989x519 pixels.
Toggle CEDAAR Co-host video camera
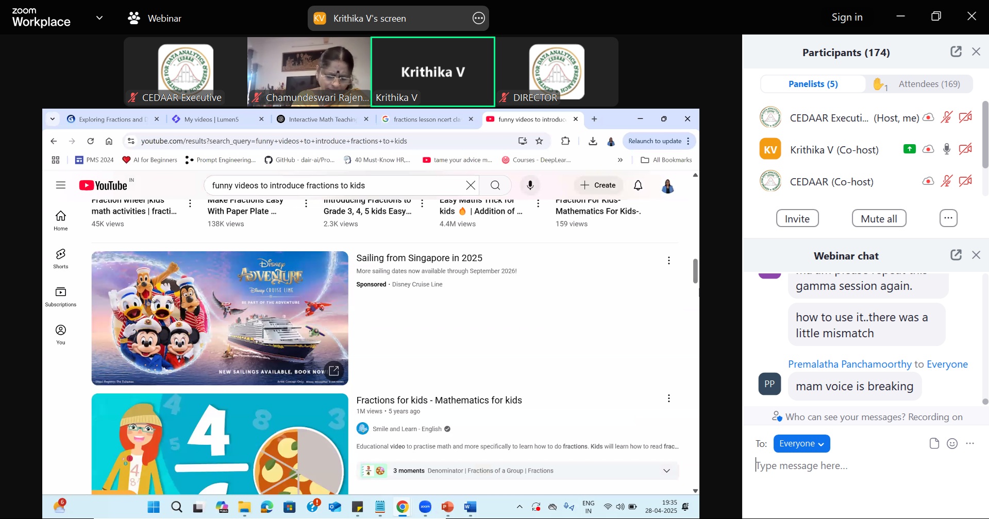click(x=965, y=181)
